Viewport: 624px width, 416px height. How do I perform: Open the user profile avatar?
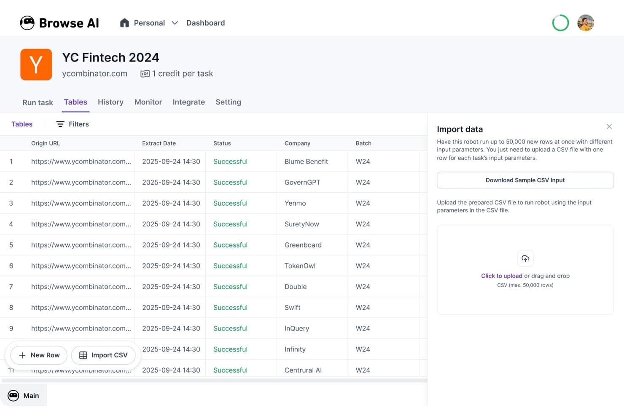(x=586, y=23)
